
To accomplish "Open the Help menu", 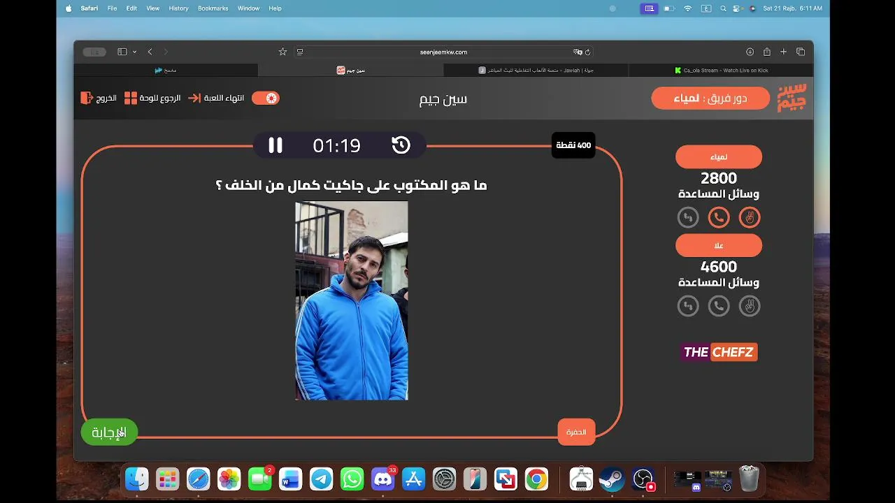I will click(275, 8).
